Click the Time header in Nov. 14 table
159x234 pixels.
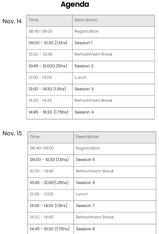tap(34, 20)
